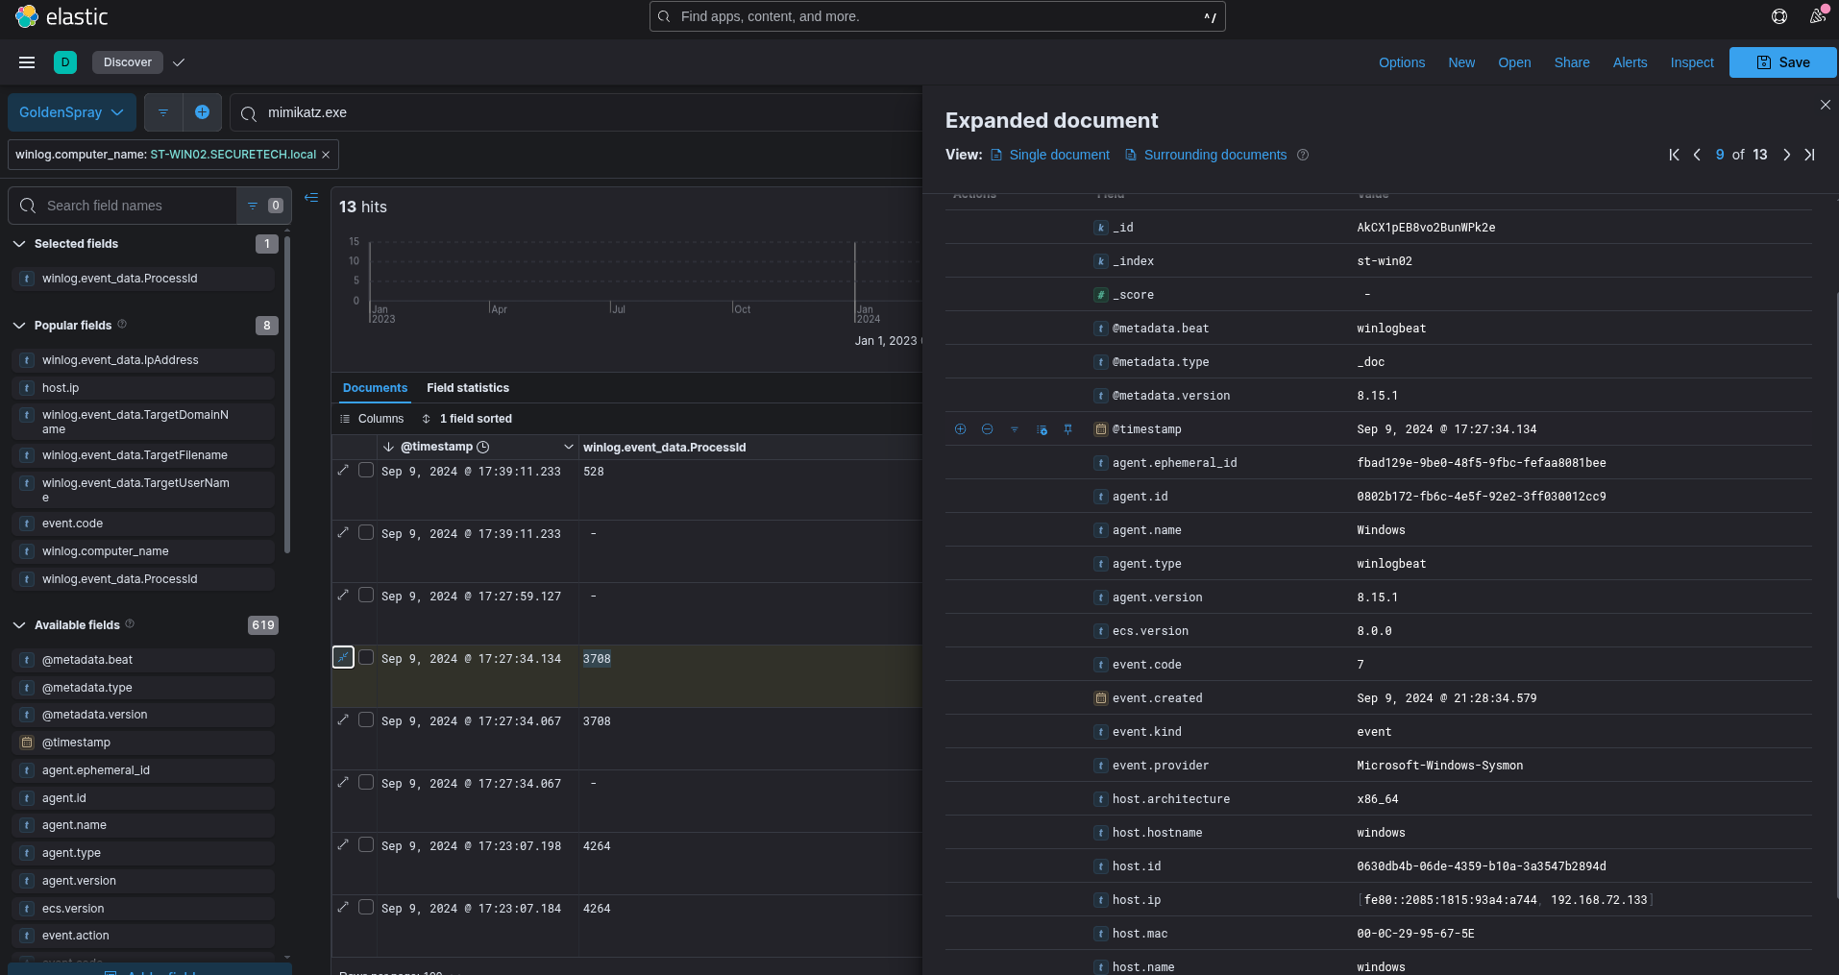
Task: Select checkbox for 17:27:34.134 row
Action: (366, 657)
